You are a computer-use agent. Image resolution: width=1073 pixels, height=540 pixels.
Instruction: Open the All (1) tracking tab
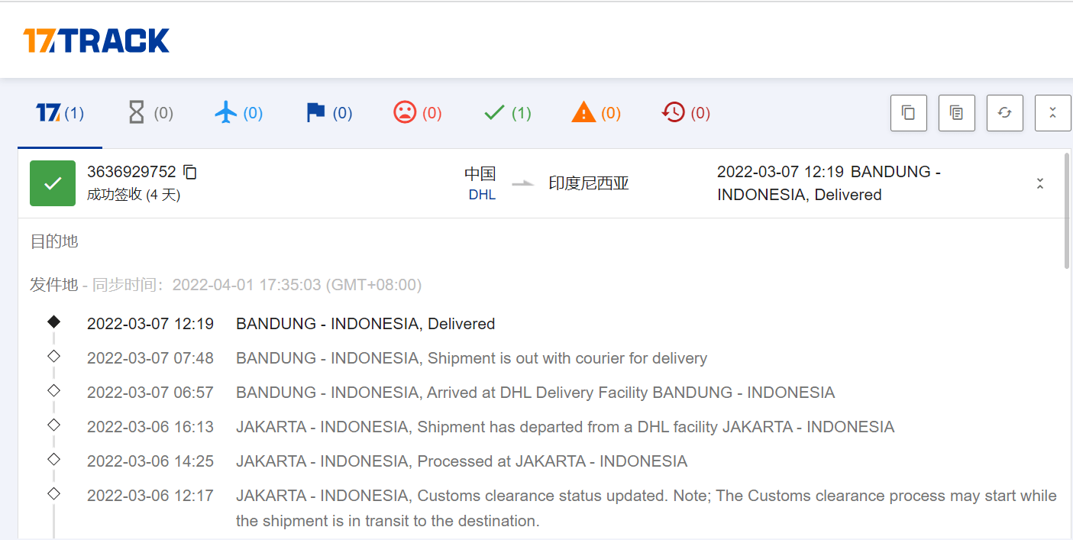pos(60,114)
